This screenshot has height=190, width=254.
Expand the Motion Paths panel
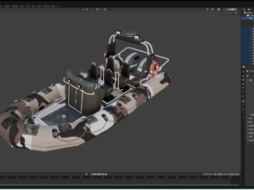click(250, 126)
